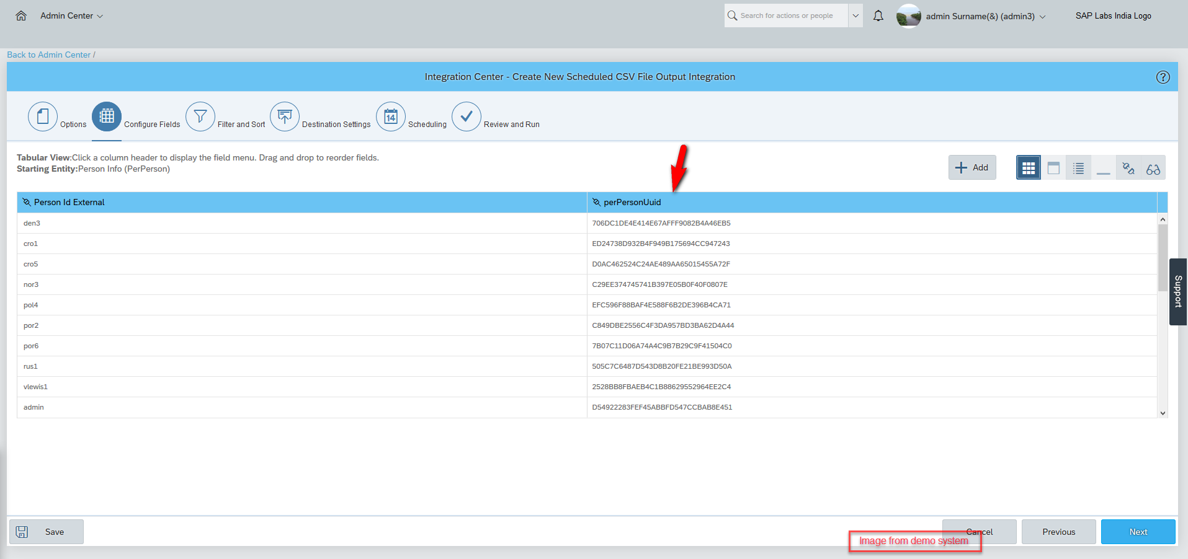The width and height of the screenshot is (1188, 559).
Task: Go to the Scheduling calendar step icon
Action: click(x=391, y=117)
